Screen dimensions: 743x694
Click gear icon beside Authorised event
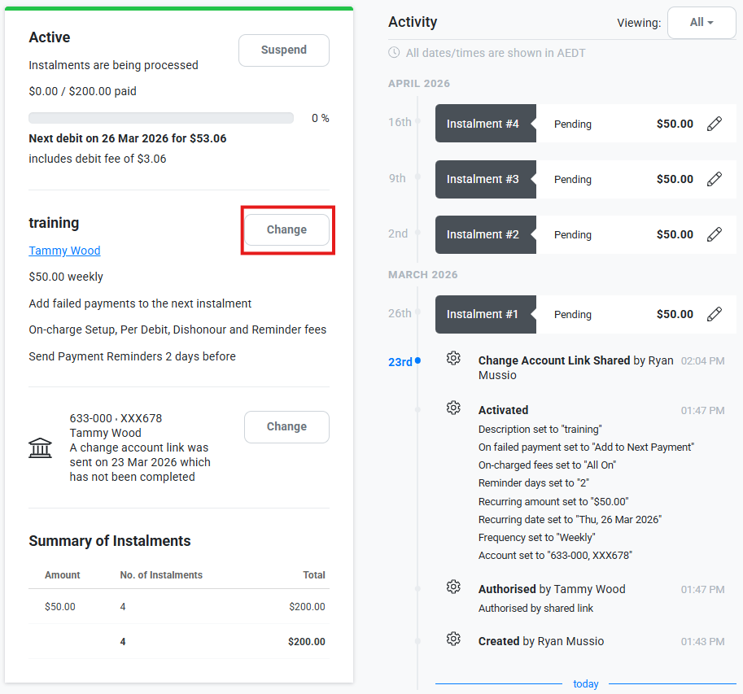pos(453,587)
